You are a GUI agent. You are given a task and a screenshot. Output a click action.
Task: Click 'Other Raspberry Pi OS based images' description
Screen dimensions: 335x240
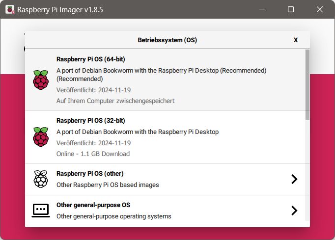click(x=108, y=185)
